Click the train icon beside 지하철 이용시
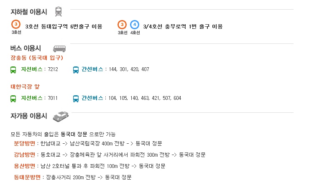This screenshot has width=309, height=188. tap(59, 12)
